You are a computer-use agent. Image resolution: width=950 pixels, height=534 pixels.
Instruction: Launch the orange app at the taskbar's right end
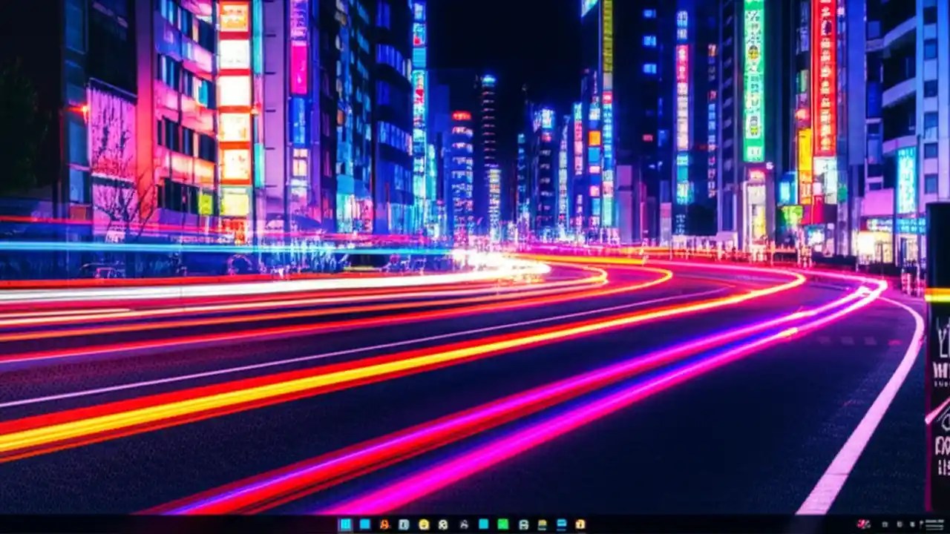[x=580, y=524]
